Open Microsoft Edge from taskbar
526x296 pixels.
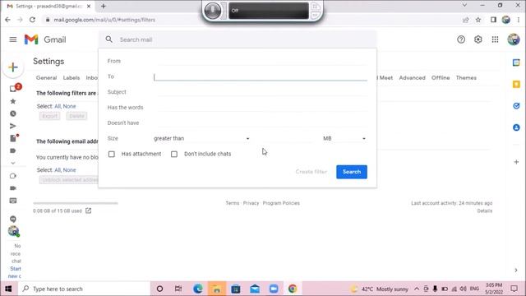(x=197, y=289)
